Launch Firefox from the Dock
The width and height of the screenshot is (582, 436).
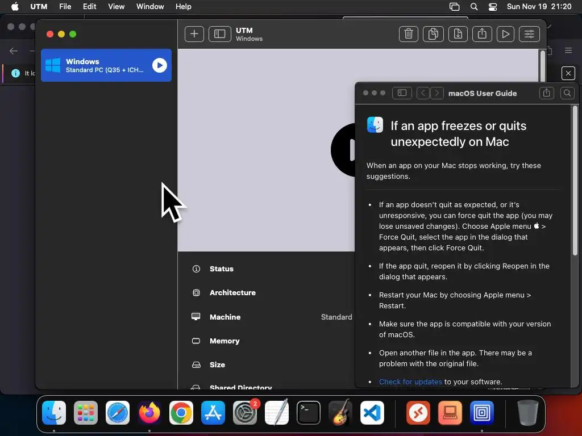point(149,413)
